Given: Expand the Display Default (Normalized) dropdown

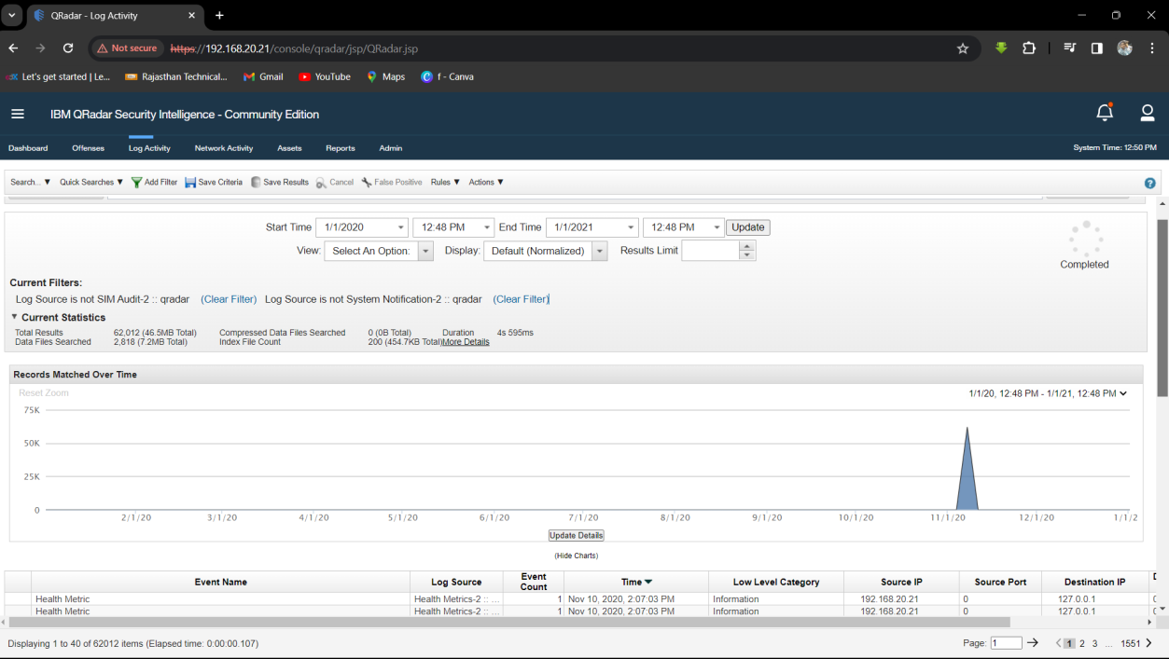Looking at the screenshot, I should 599,251.
